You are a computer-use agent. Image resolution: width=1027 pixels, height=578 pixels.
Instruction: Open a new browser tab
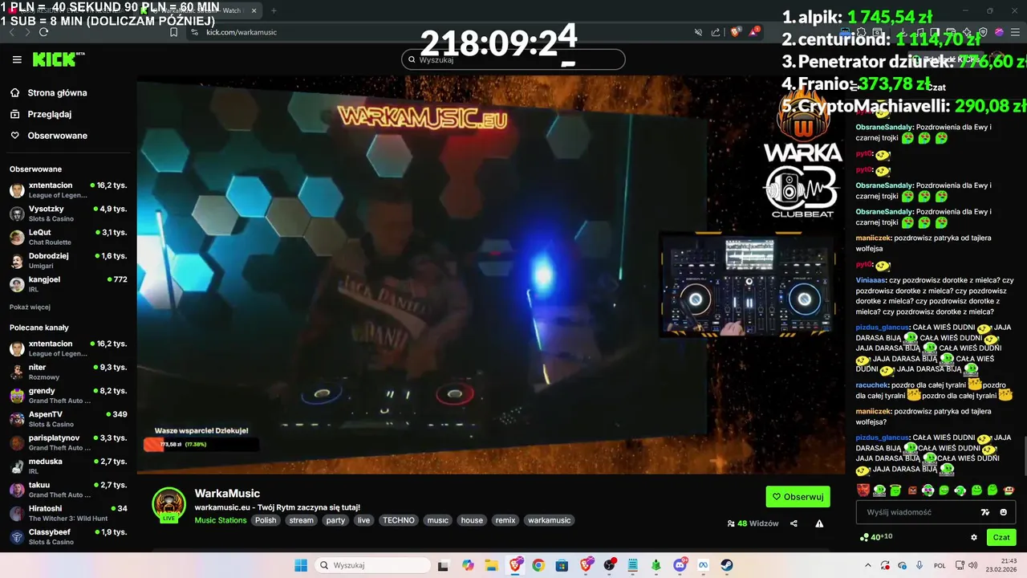tap(274, 10)
